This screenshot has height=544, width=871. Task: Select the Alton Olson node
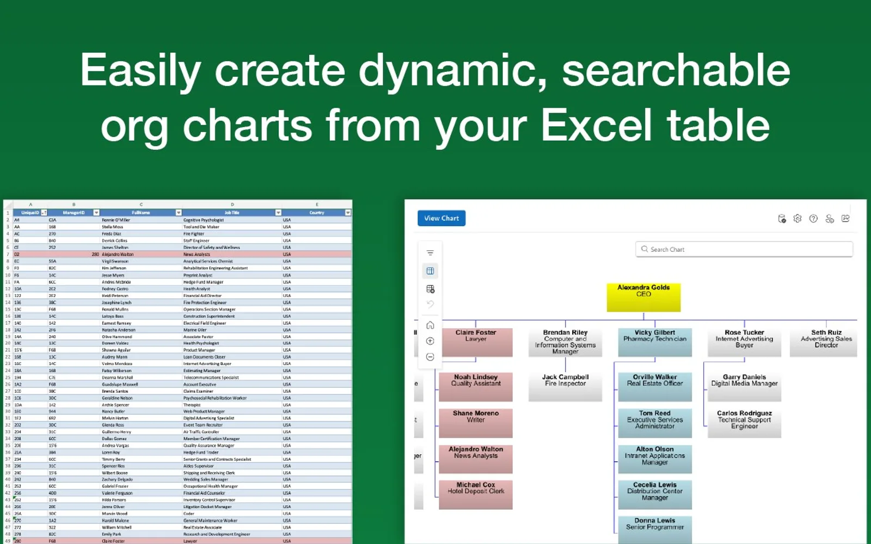[655, 459]
